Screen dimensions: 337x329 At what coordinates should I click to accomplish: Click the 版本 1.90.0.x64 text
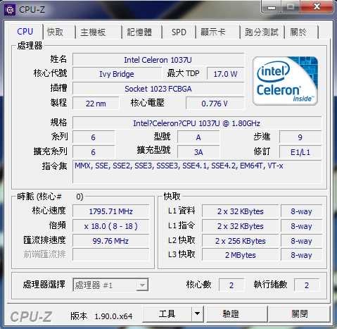point(101,316)
